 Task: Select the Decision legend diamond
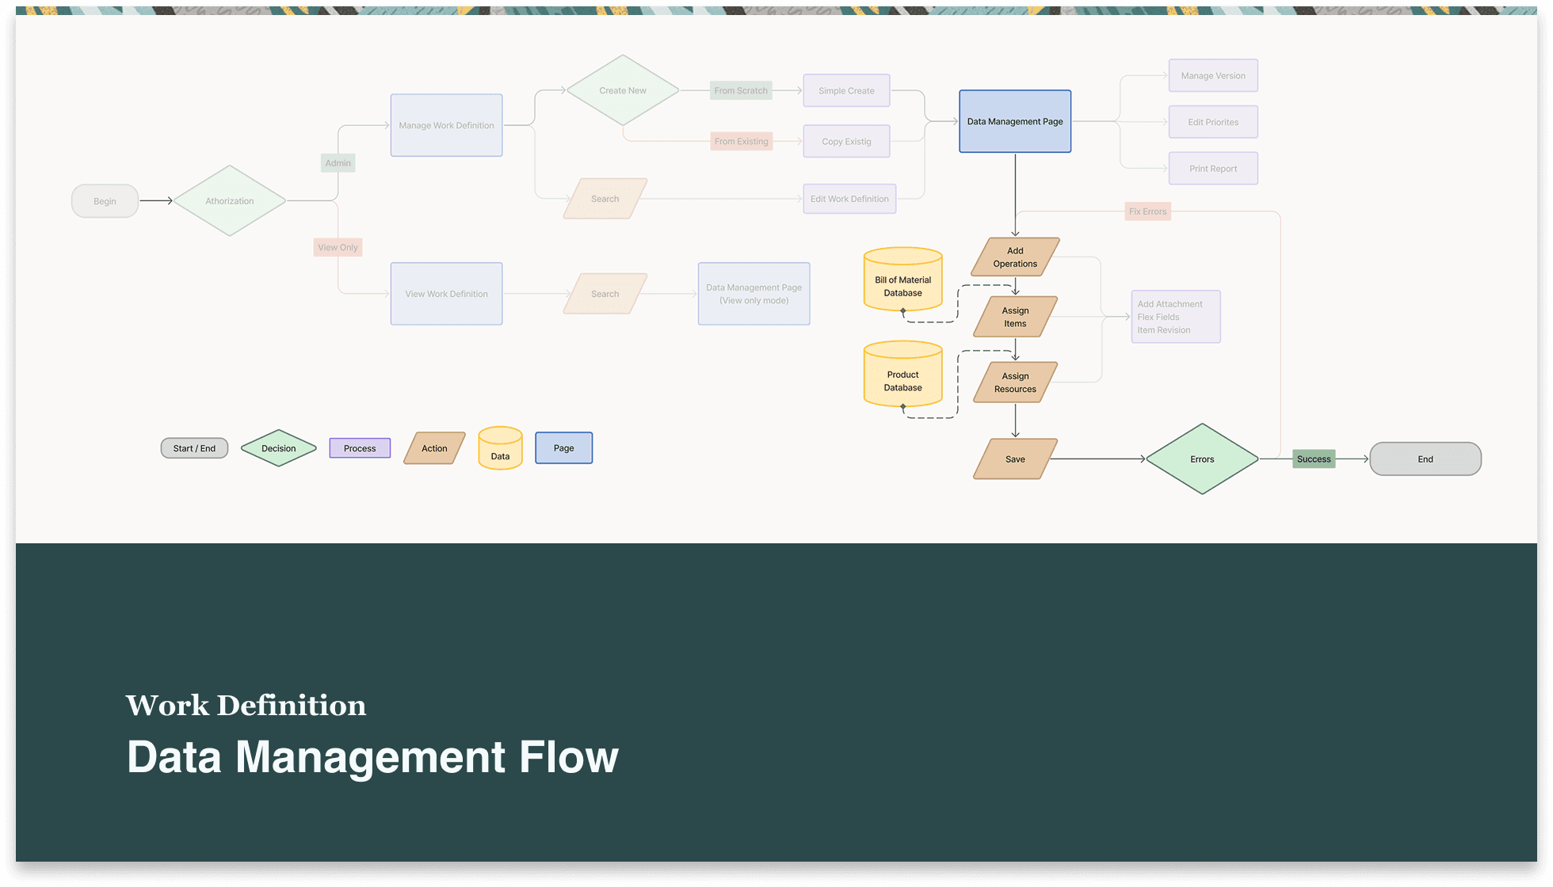coord(278,448)
